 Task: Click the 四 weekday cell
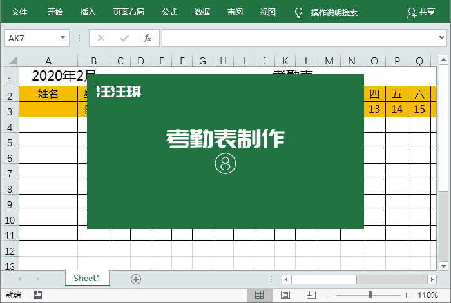tap(374, 94)
